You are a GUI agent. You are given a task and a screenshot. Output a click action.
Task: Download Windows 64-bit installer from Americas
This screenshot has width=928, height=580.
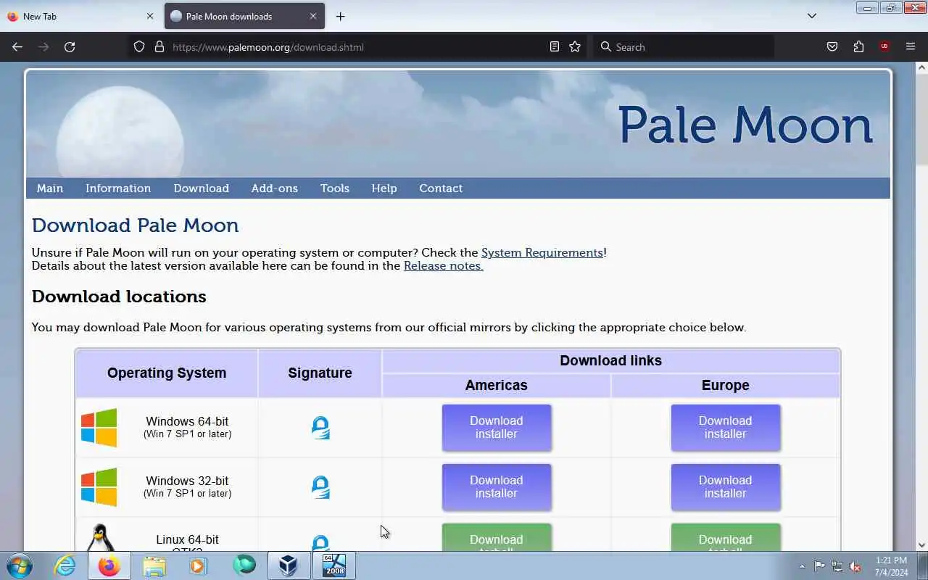497,428
